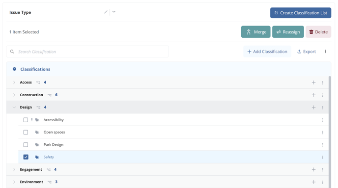Click the tag icon on Park Design row
This screenshot has width=338, height=188.
[x=37, y=145]
